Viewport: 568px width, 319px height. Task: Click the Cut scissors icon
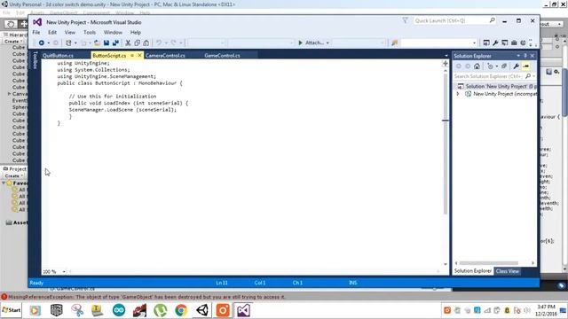click(x=128, y=43)
